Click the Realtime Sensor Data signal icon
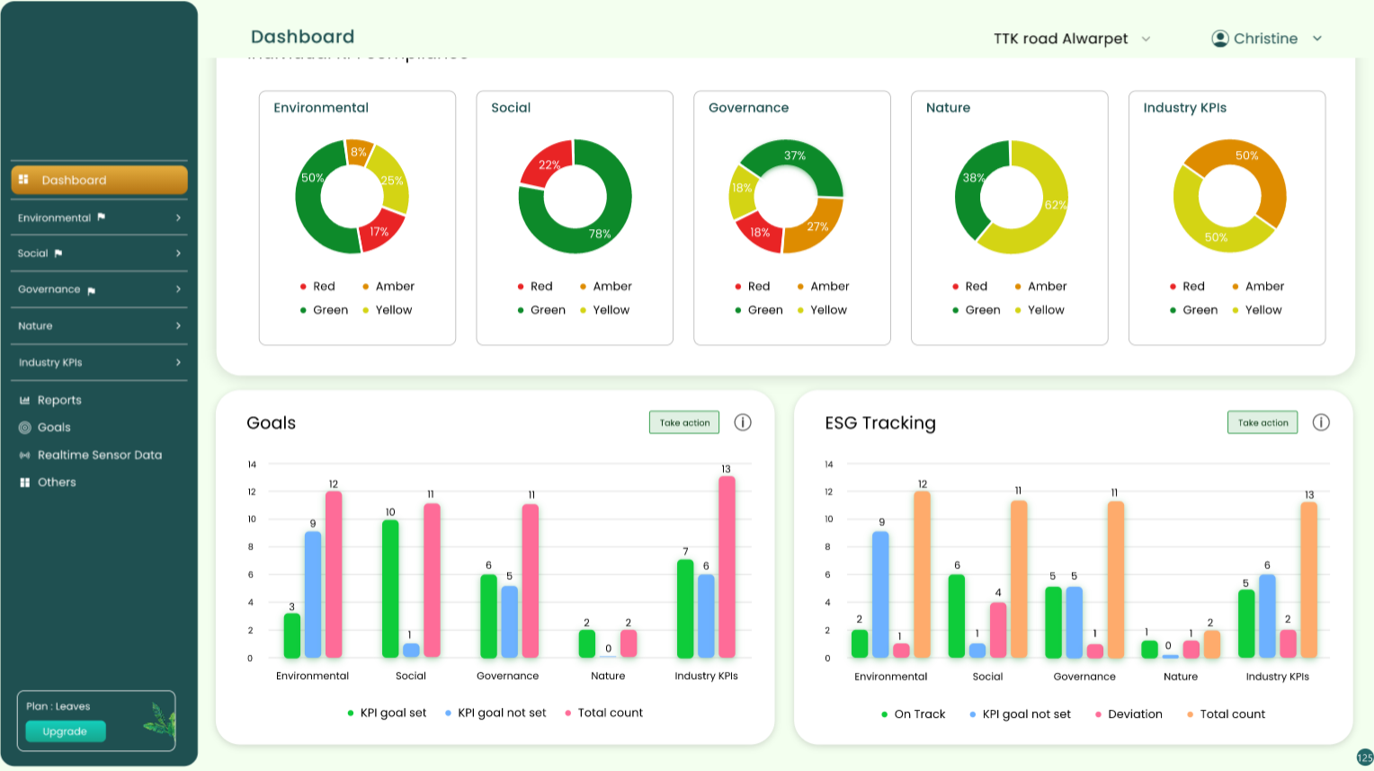This screenshot has width=1374, height=771. [25, 456]
